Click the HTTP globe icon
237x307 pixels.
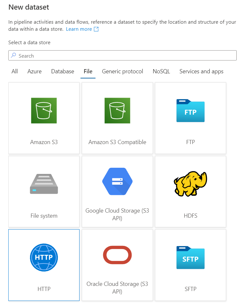tap(44, 257)
